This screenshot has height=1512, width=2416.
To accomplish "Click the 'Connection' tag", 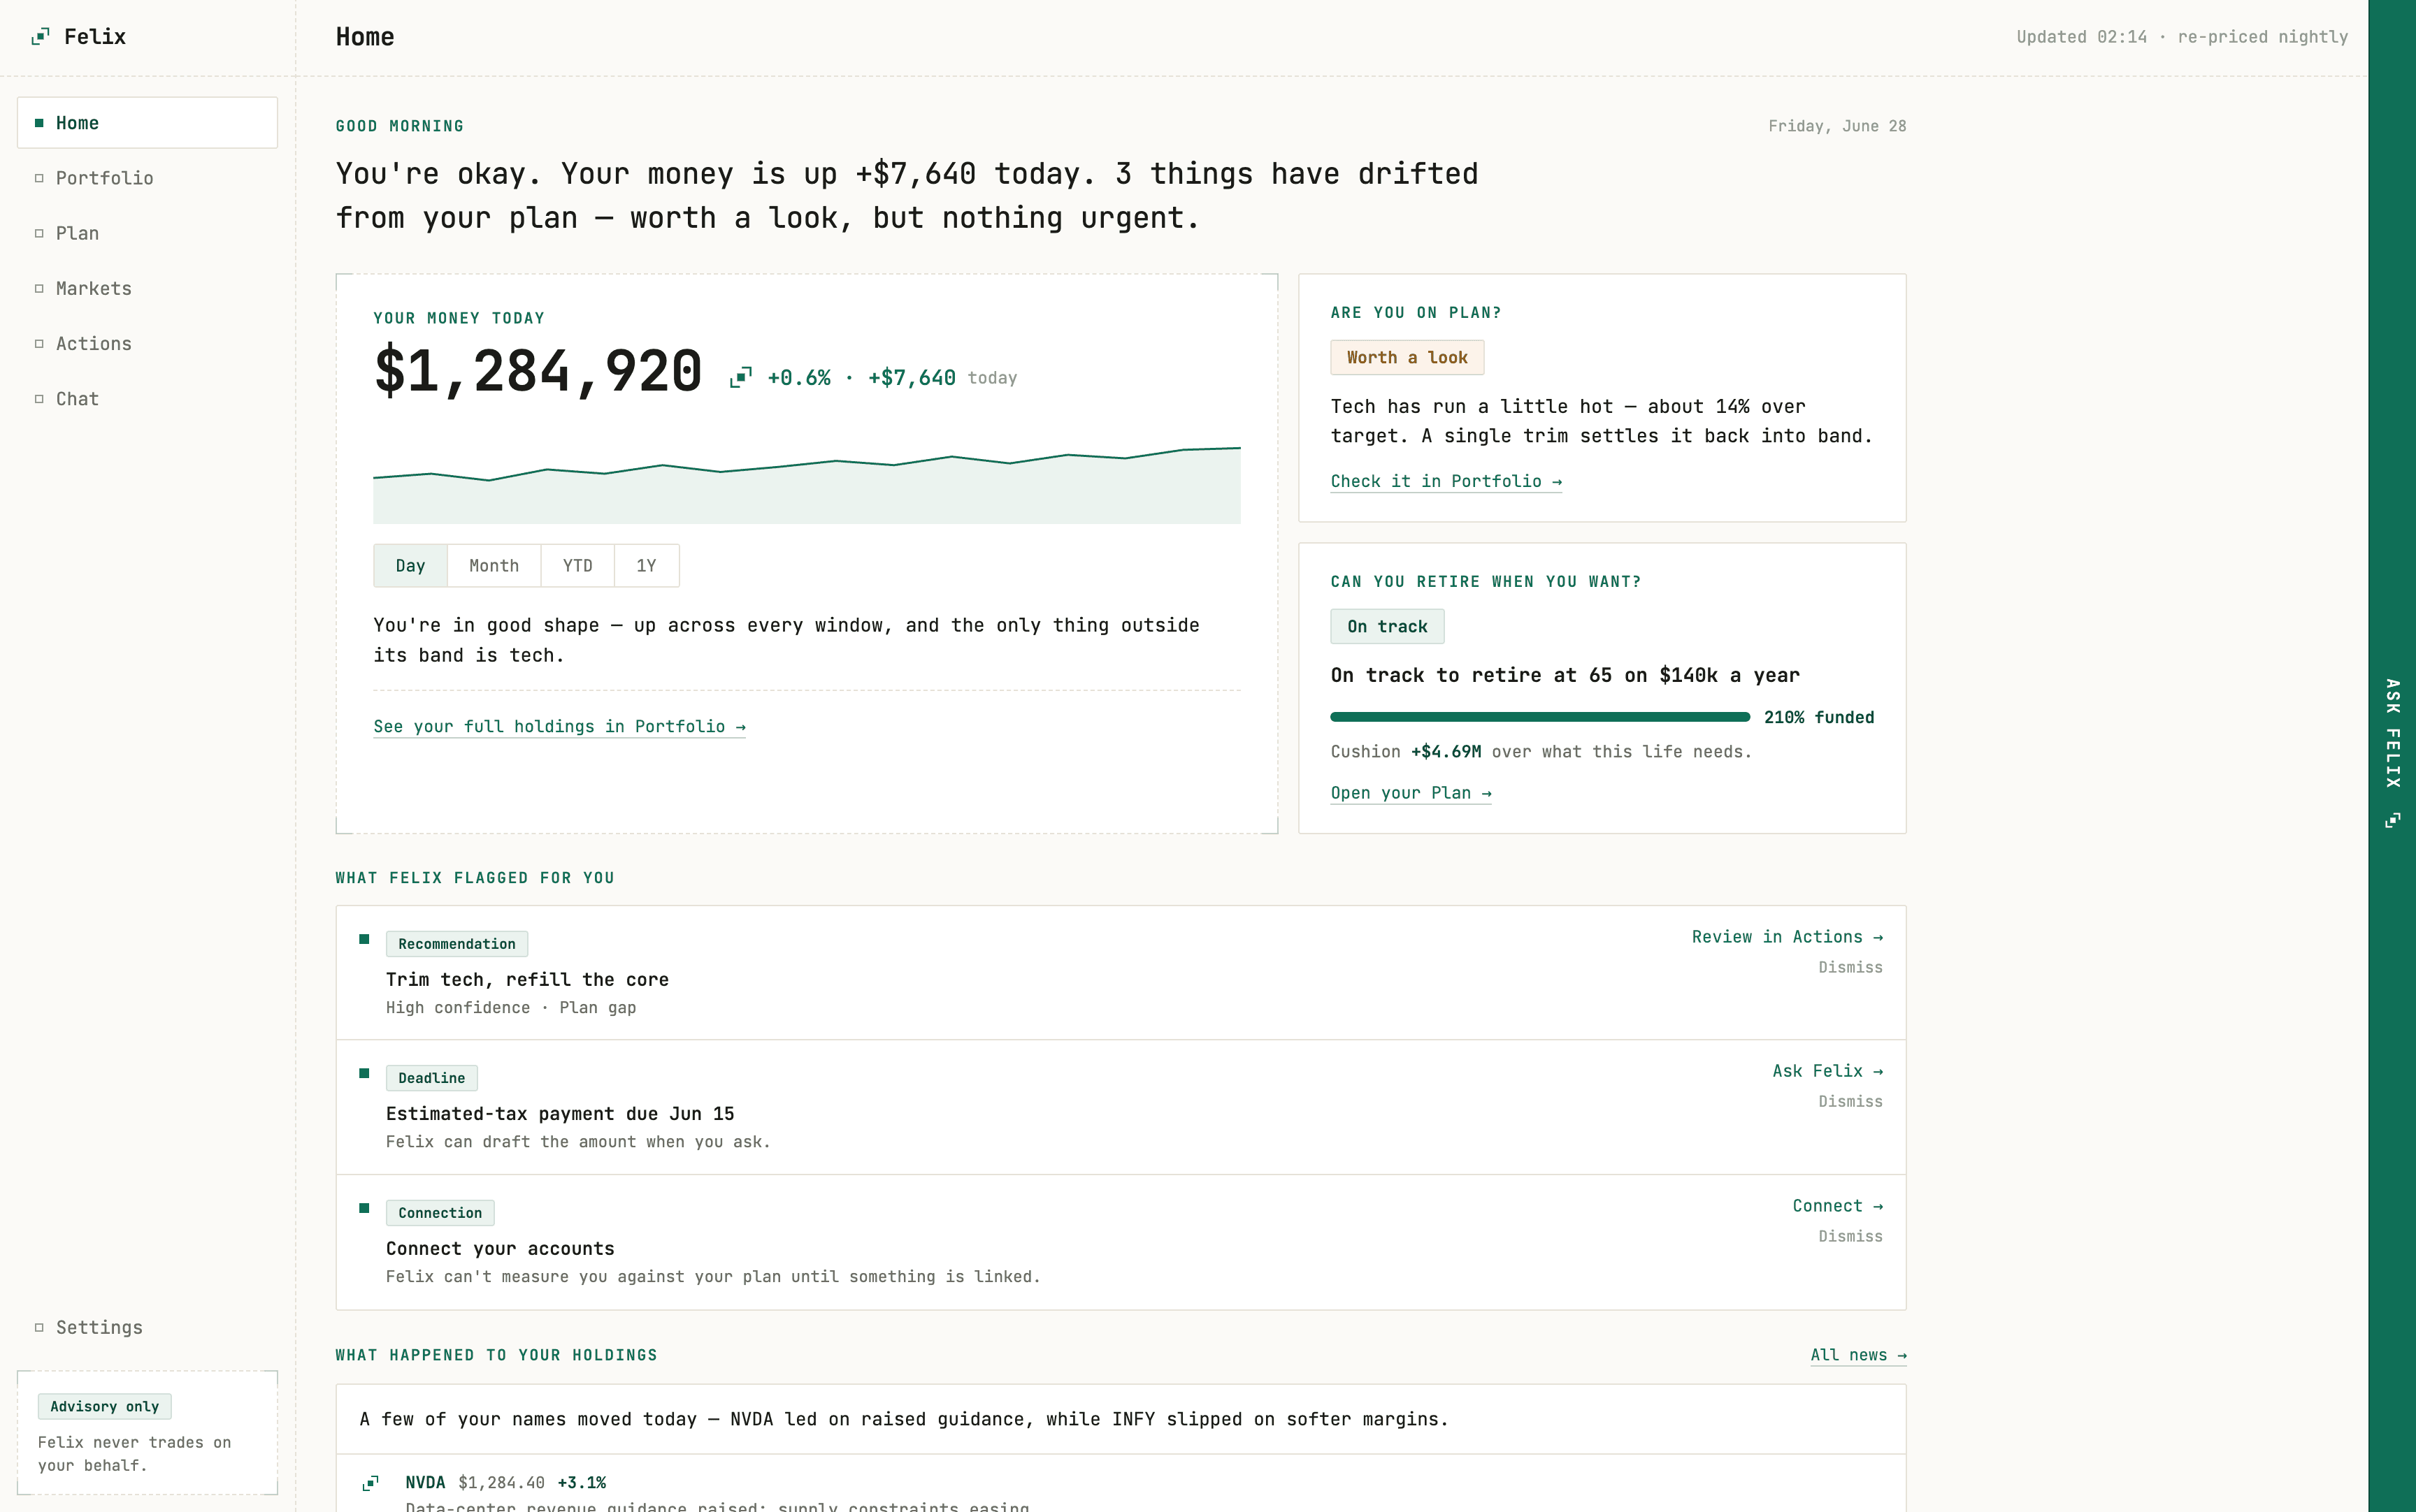I will [x=440, y=1213].
